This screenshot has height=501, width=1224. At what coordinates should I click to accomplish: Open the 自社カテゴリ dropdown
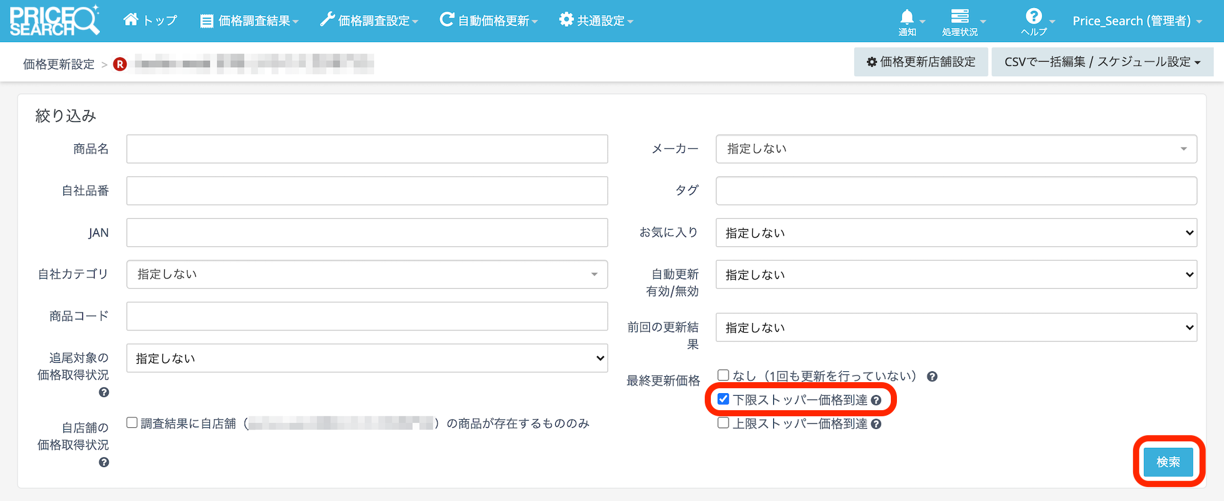[367, 274]
